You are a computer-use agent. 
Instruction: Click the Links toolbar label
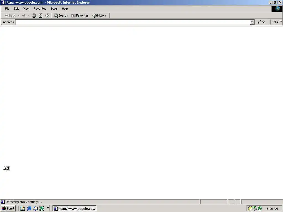(x=274, y=22)
